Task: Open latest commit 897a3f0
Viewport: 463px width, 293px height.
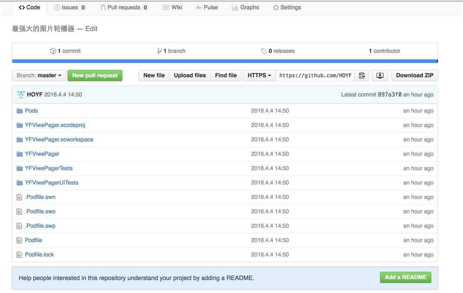Action: click(x=389, y=95)
